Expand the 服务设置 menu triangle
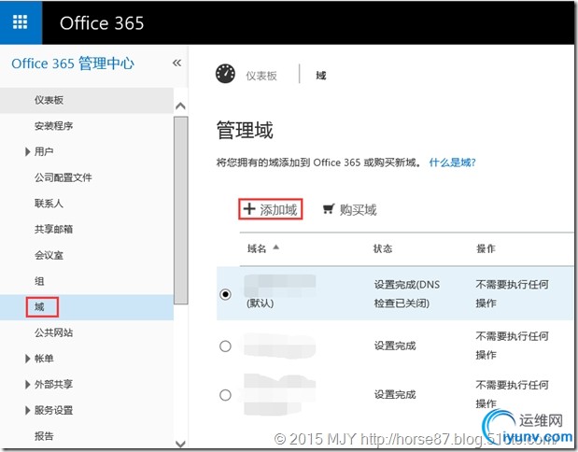This screenshot has width=578, height=452. click(27, 410)
